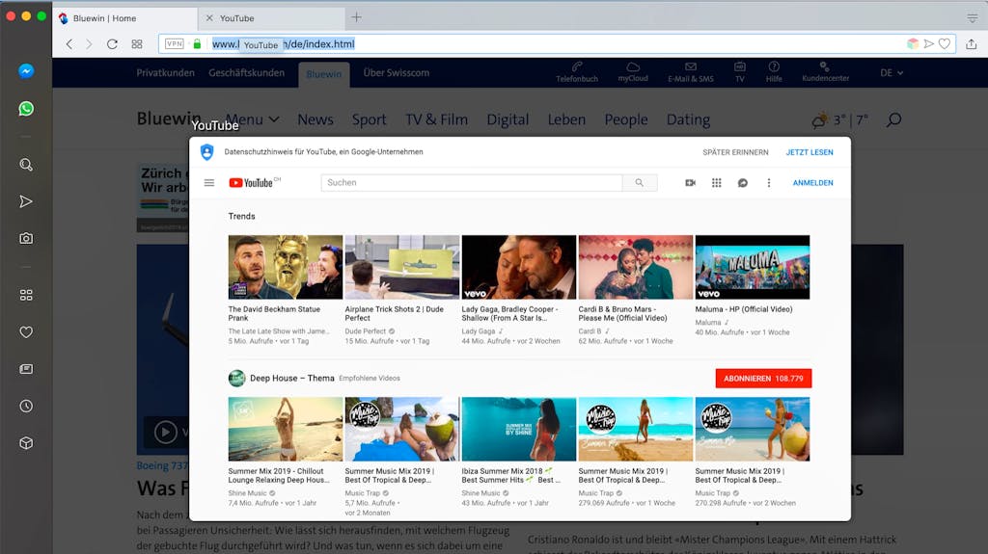Viewport: 988px width, 554px height.
Task: Bookmark the page with the heart icon
Action: pos(945,44)
